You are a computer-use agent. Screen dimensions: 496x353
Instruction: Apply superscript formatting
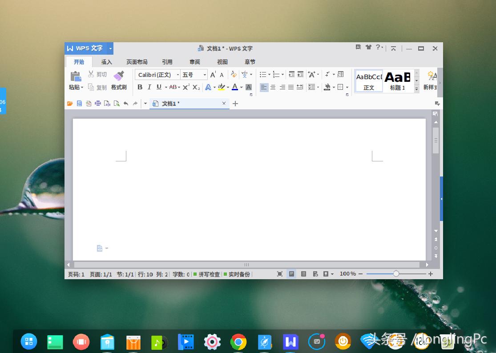185,87
